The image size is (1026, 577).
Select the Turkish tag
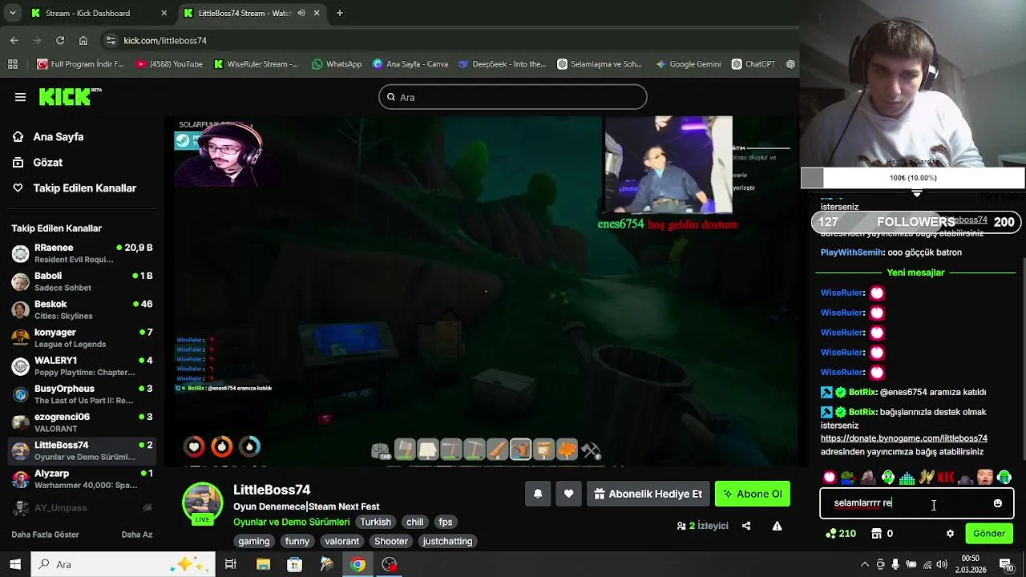375,522
